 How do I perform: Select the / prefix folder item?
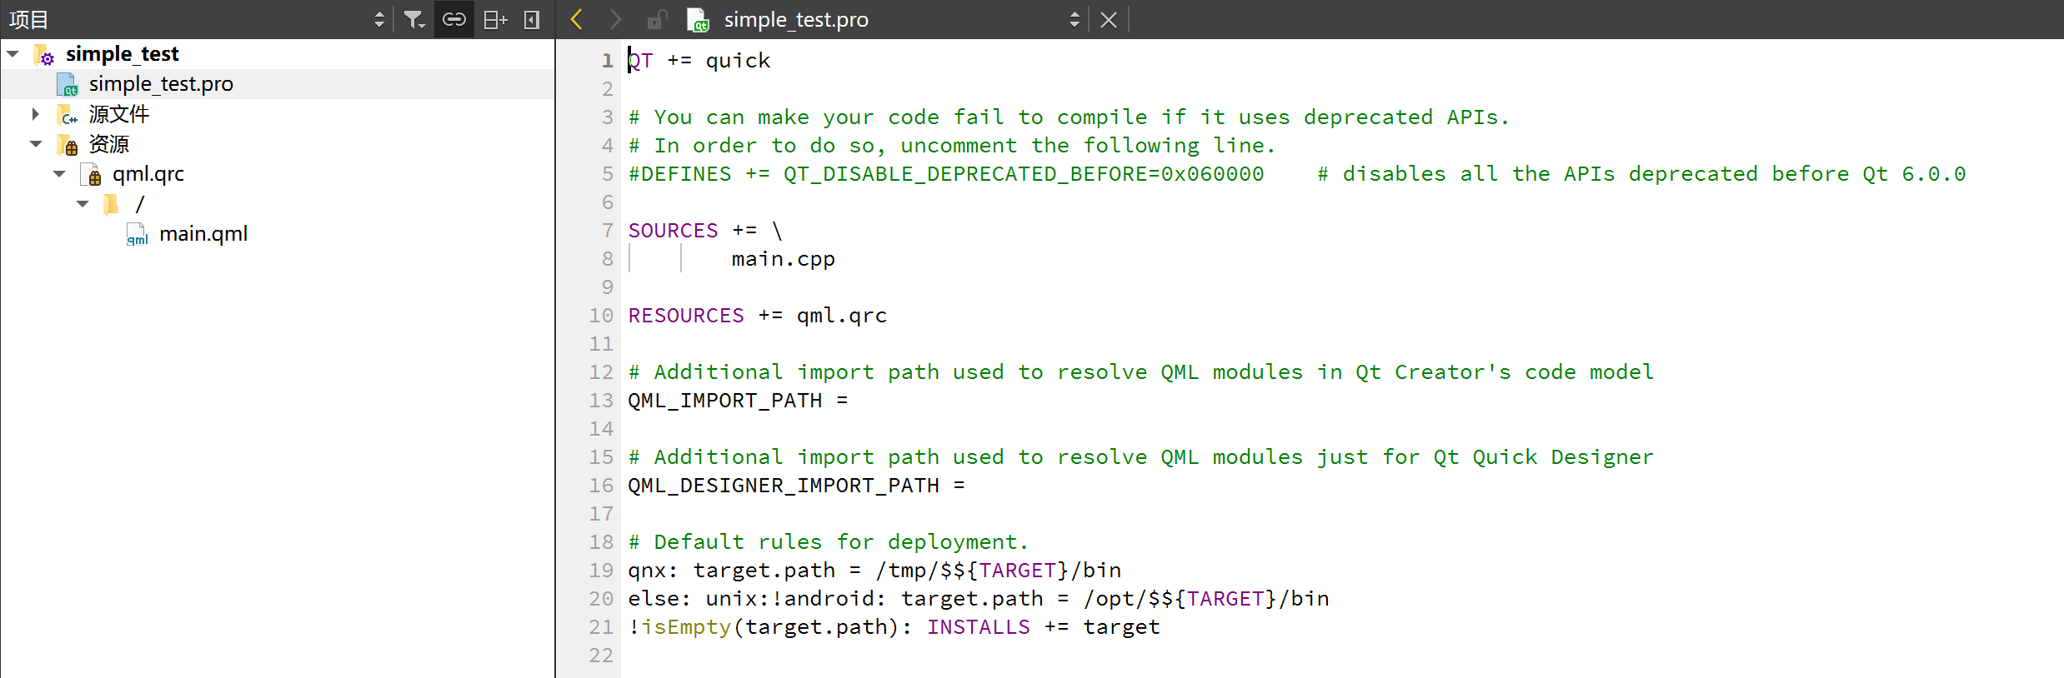(140, 204)
